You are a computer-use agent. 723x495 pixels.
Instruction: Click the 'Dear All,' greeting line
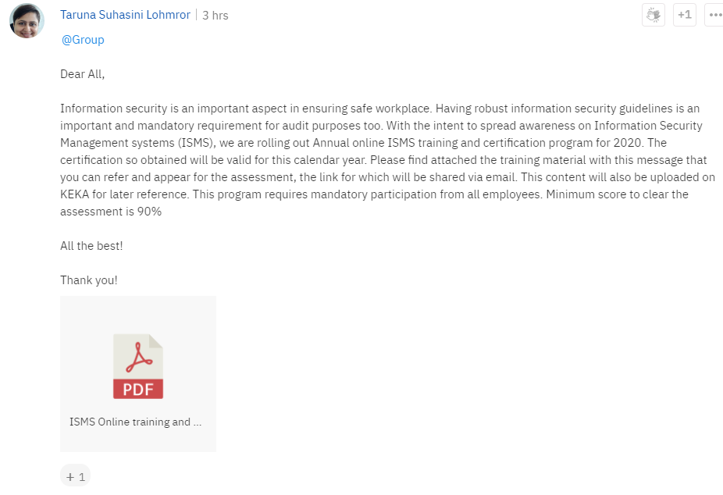(83, 74)
